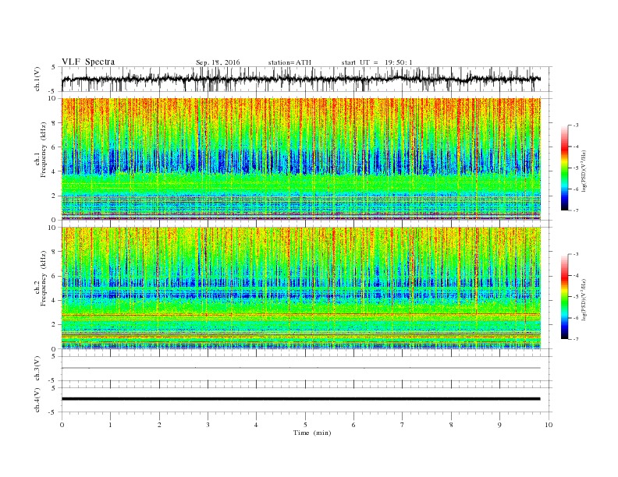Click the ch.1 voltage waveform trace
618x477 pixels.
click(300, 79)
